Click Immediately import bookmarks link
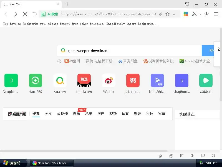Screen dimensions: 222x167 [x=132, y=24]
